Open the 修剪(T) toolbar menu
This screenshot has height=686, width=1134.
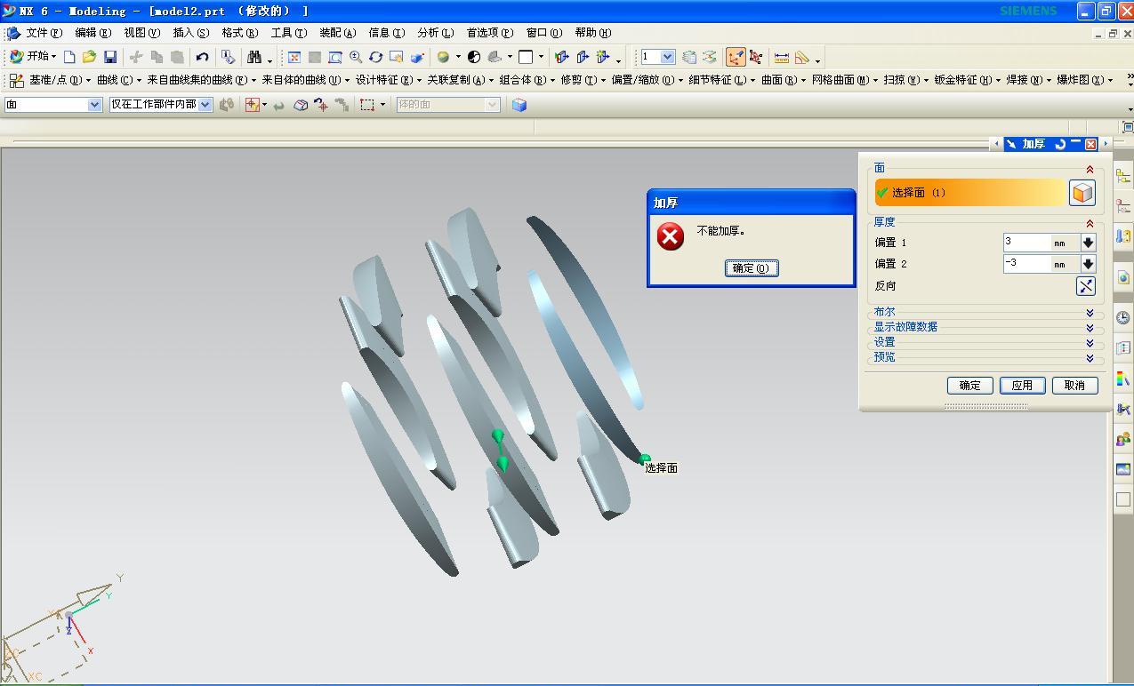[582, 80]
